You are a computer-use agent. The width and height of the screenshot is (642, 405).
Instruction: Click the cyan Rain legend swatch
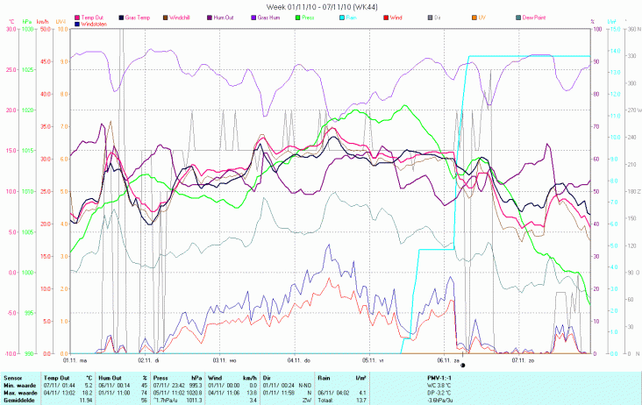pos(342,18)
